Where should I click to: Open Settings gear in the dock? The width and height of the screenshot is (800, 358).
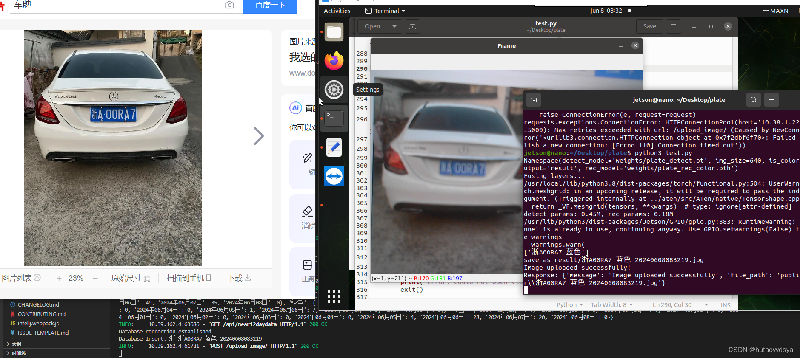click(334, 90)
